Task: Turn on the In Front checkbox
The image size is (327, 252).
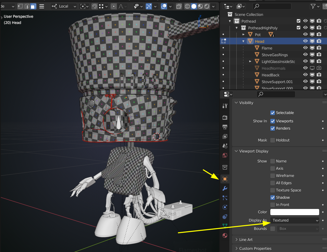Action: click(x=273, y=205)
